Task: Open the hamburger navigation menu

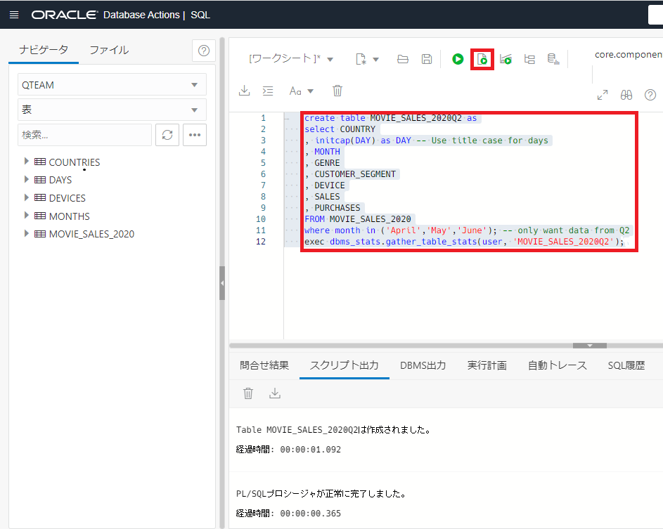Action: (14, 15)
